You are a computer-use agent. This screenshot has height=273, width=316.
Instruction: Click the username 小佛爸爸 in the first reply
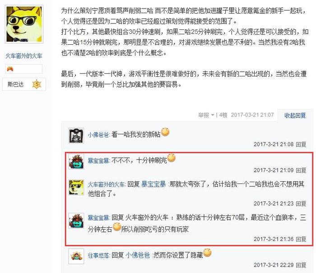pyautogui.click(x=98, y=135)
